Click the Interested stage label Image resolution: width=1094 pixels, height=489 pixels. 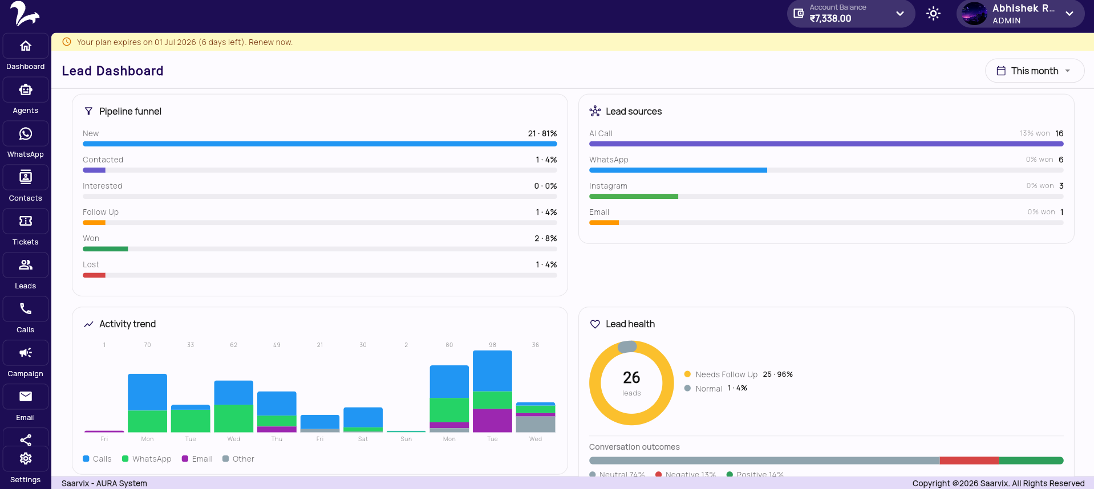point(102,186)
